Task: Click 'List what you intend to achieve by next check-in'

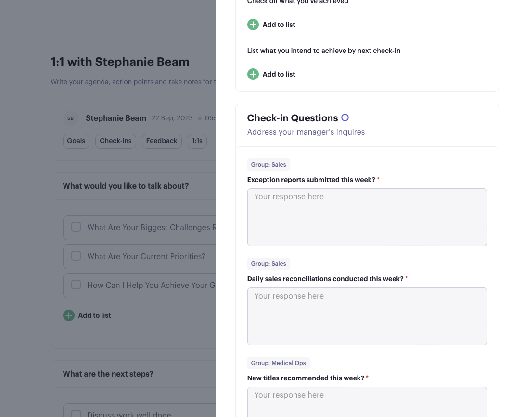Action: (324, 51)
